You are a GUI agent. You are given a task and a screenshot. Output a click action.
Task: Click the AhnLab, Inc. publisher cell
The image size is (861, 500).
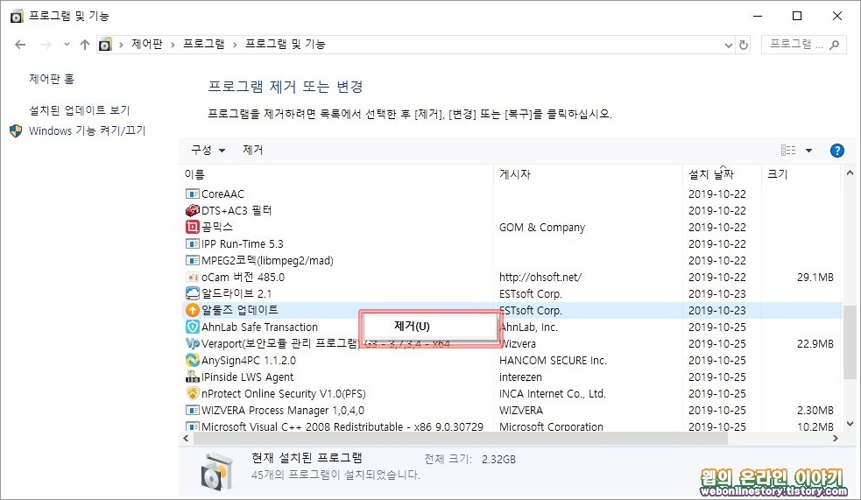tap(528, 327)
